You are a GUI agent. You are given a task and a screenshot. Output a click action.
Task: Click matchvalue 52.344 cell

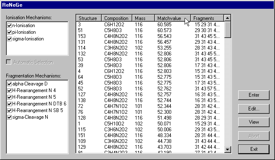click(164, 106)
